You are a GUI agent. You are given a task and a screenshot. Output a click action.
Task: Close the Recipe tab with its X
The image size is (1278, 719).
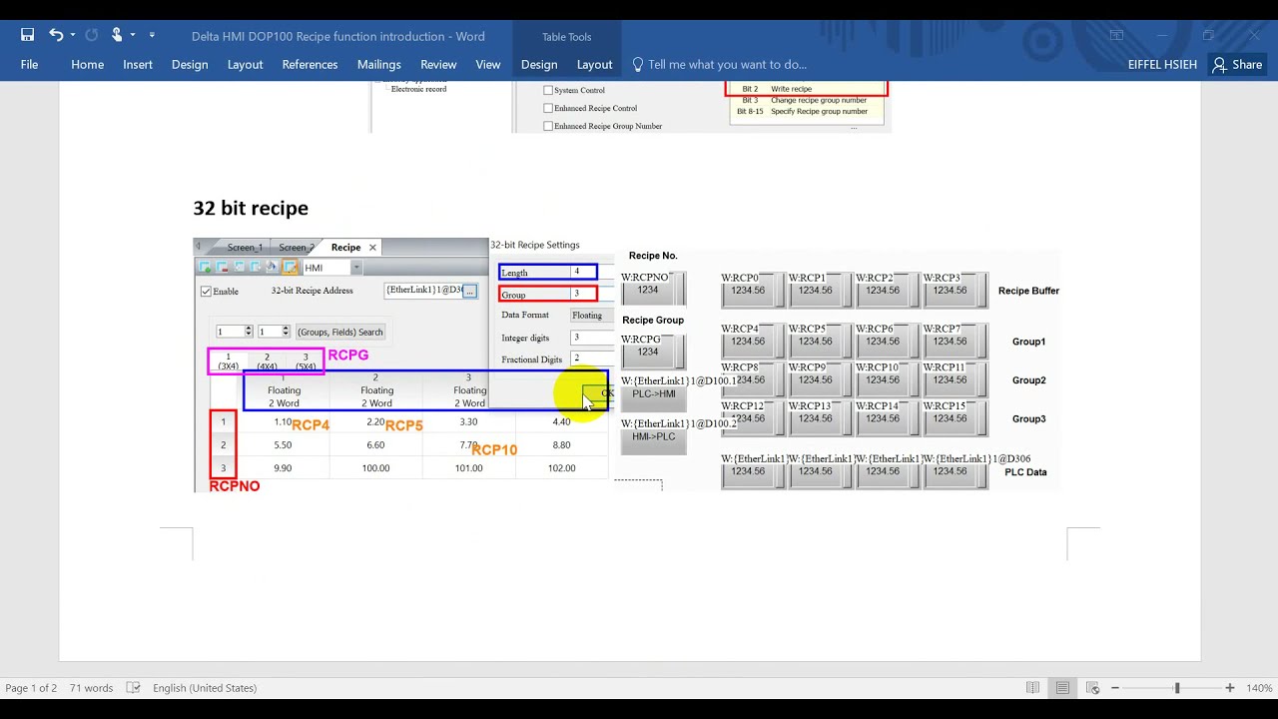[x=372, y=248]
